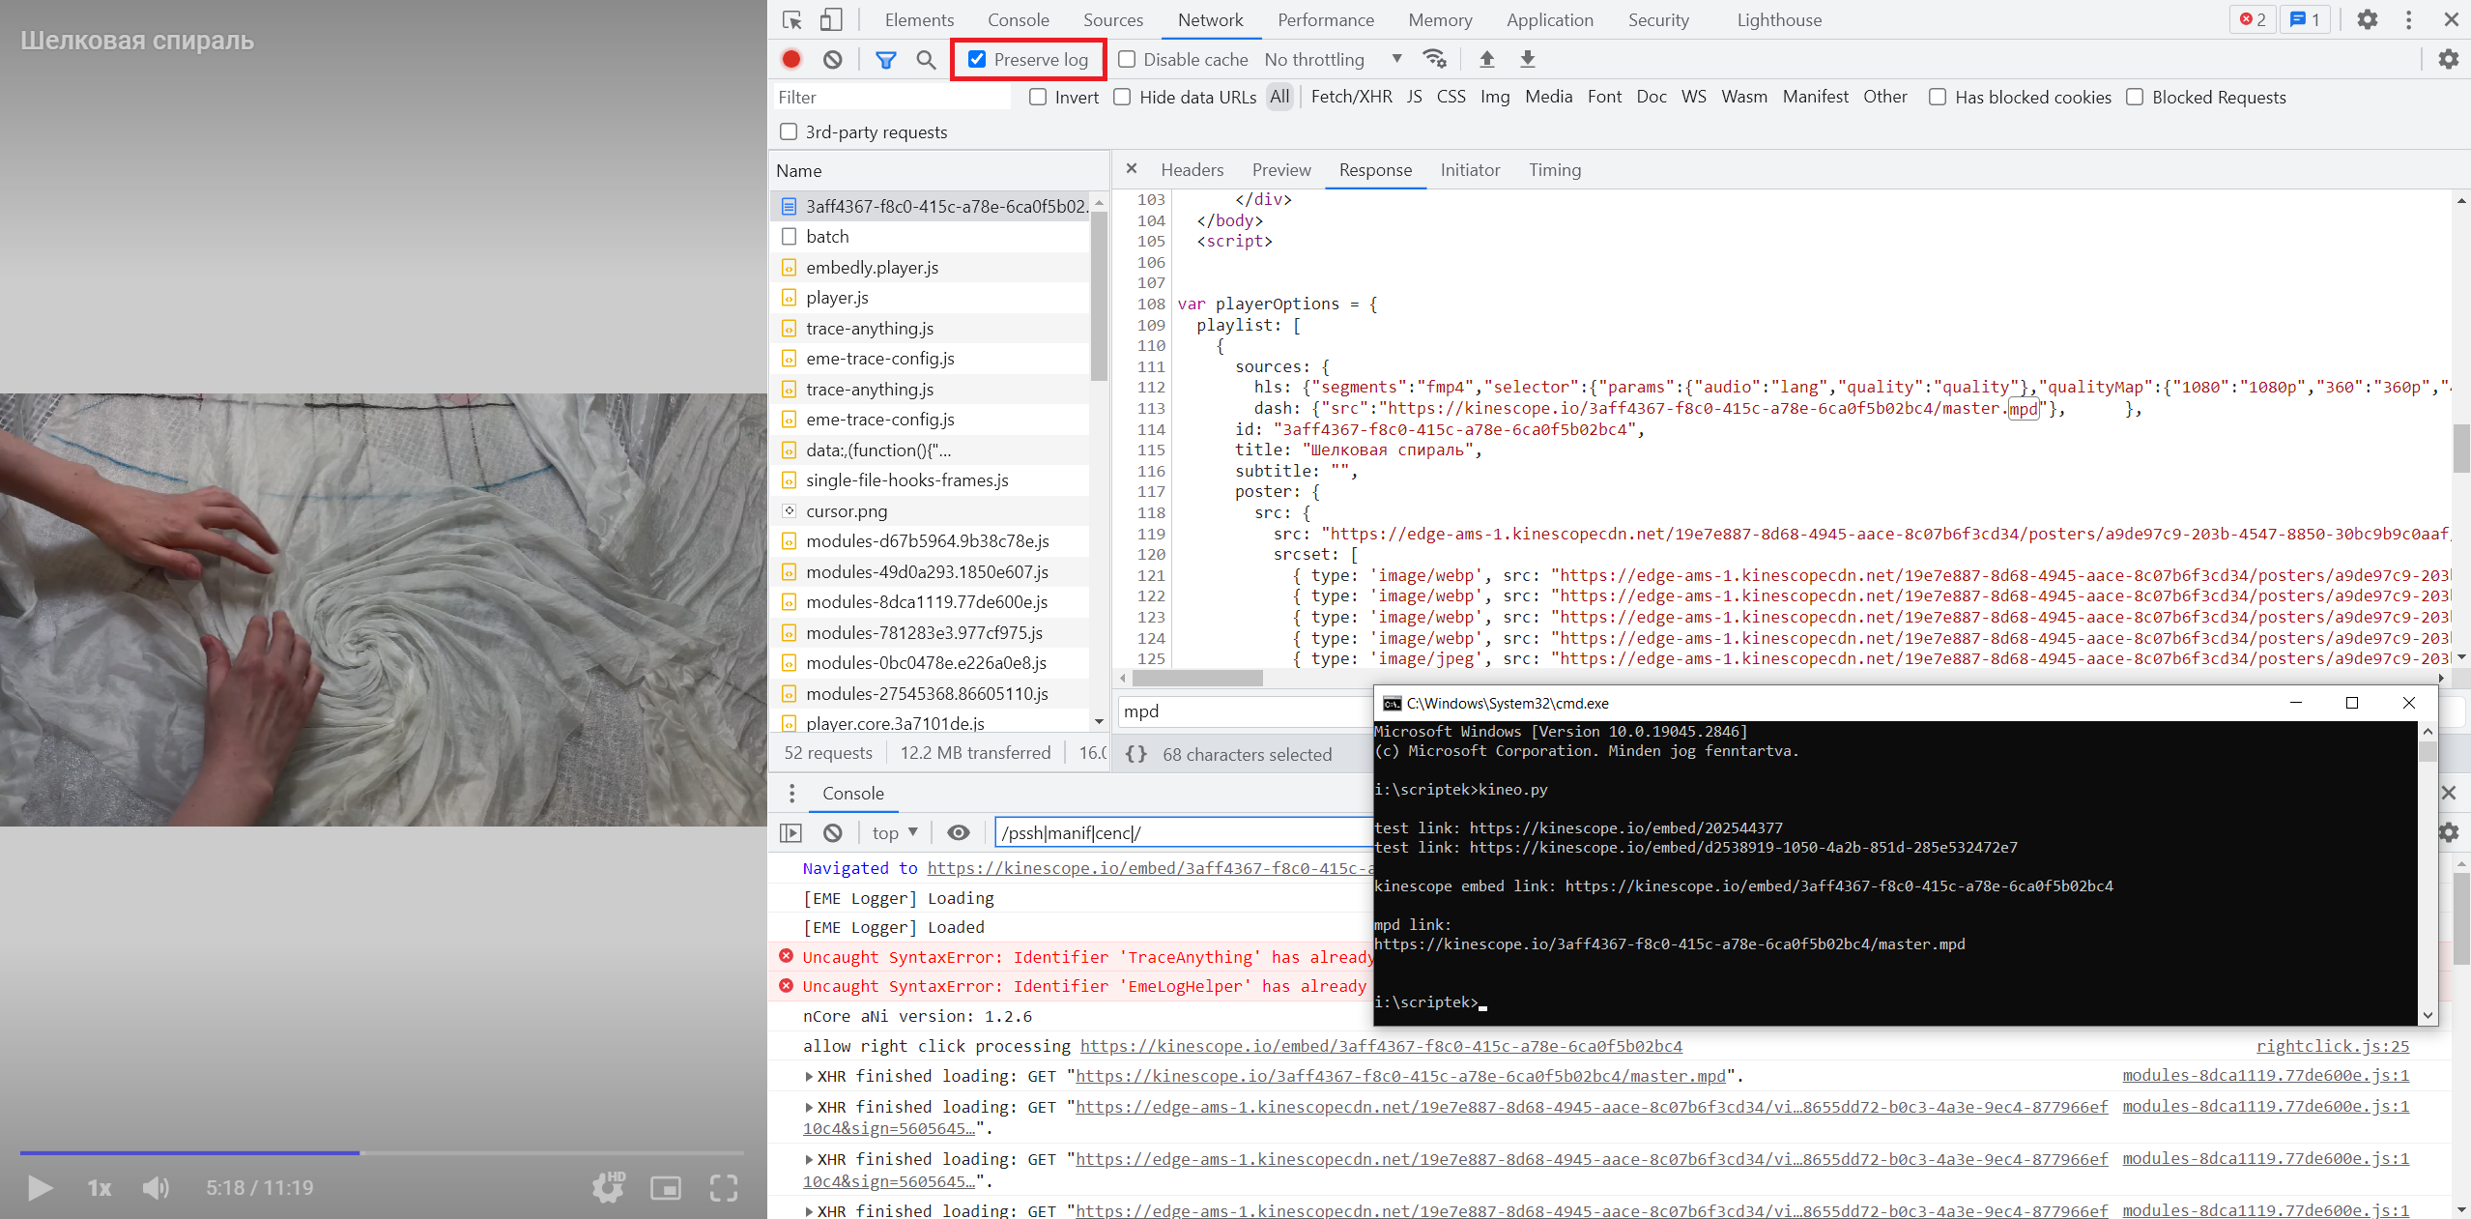Click the Import HAR file upload icon
2471x1219 pixels.
click(x=1486, y=60)
